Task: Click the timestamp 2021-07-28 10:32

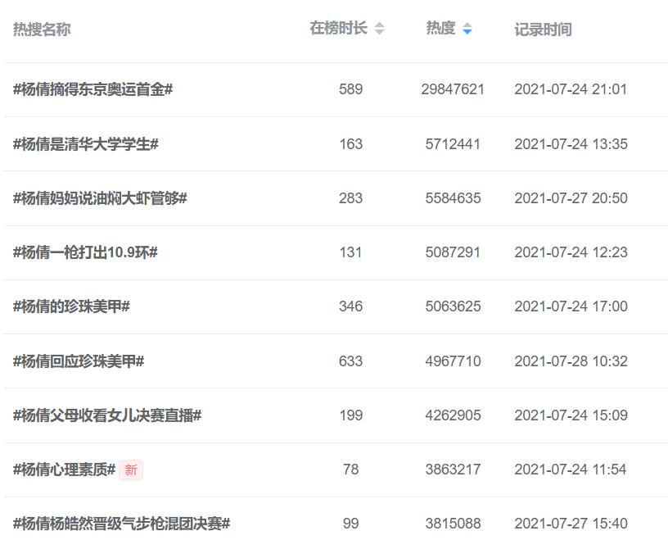Action: (571, 361)
